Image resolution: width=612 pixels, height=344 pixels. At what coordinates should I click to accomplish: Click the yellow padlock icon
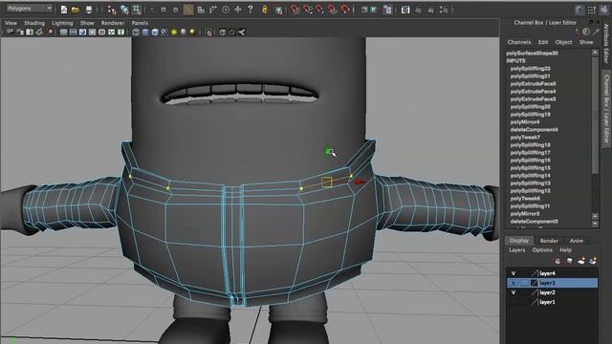pyautogui.click(x=265, y=10)
